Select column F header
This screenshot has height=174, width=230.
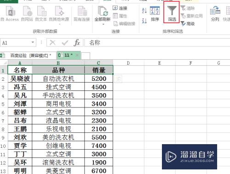(x=190, y=63)
